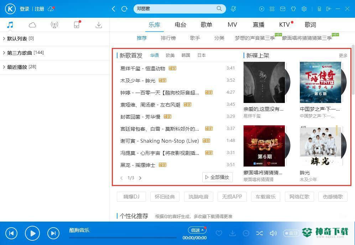Open the mobile phone device tab icon
The image size is (355, 245).
tap(77, 24)
